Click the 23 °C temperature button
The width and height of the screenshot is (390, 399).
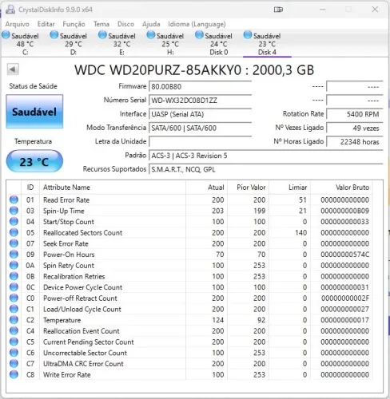34,161
